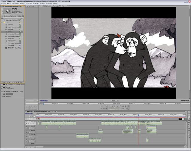The height and width of the screenshot is (151, 191).
Task: Open the 編集 menu
Action: point(9,4)
